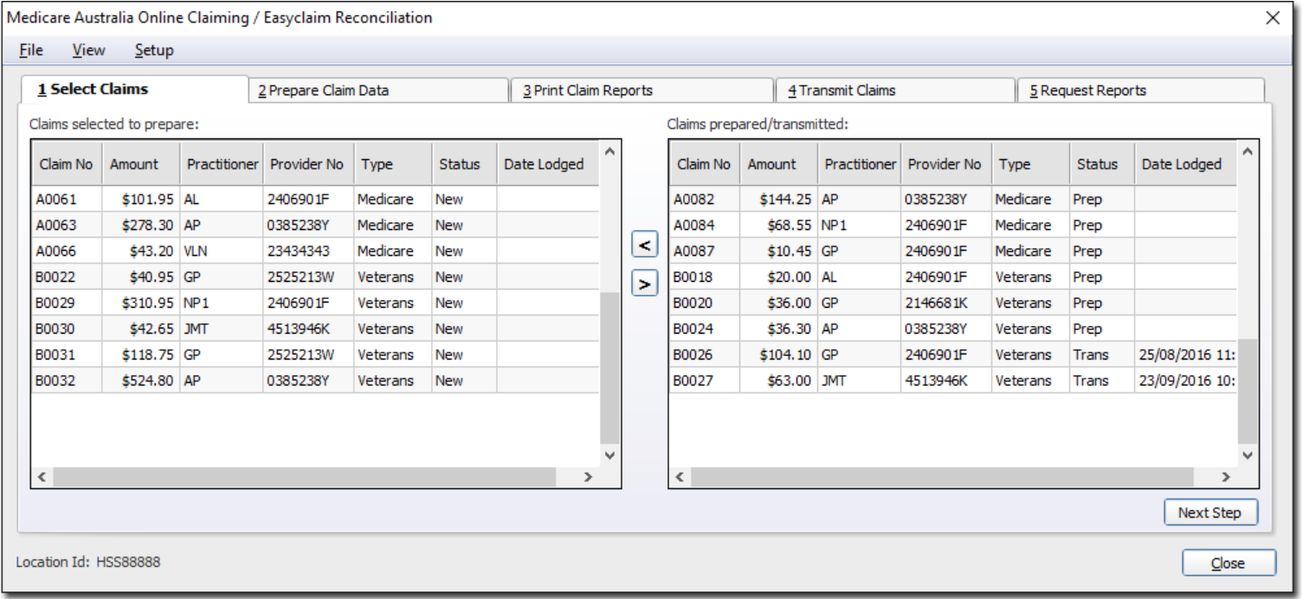
Task: Sort left list by Type header
Action: (392, 164)
